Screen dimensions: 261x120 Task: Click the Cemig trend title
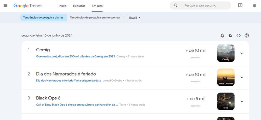click(x=43, y=50)
